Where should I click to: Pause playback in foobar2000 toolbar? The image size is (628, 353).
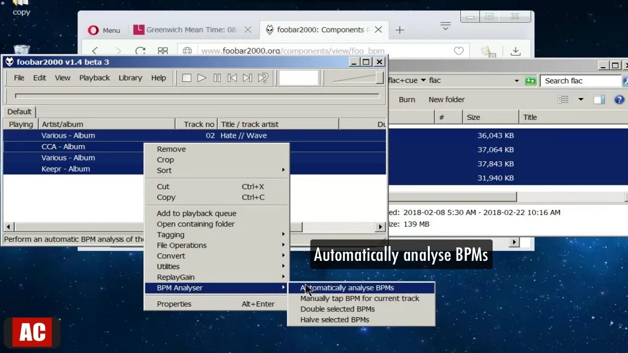(217, 78)
